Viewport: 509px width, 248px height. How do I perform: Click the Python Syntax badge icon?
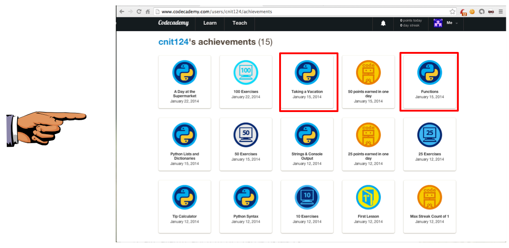tap(246, 197)
